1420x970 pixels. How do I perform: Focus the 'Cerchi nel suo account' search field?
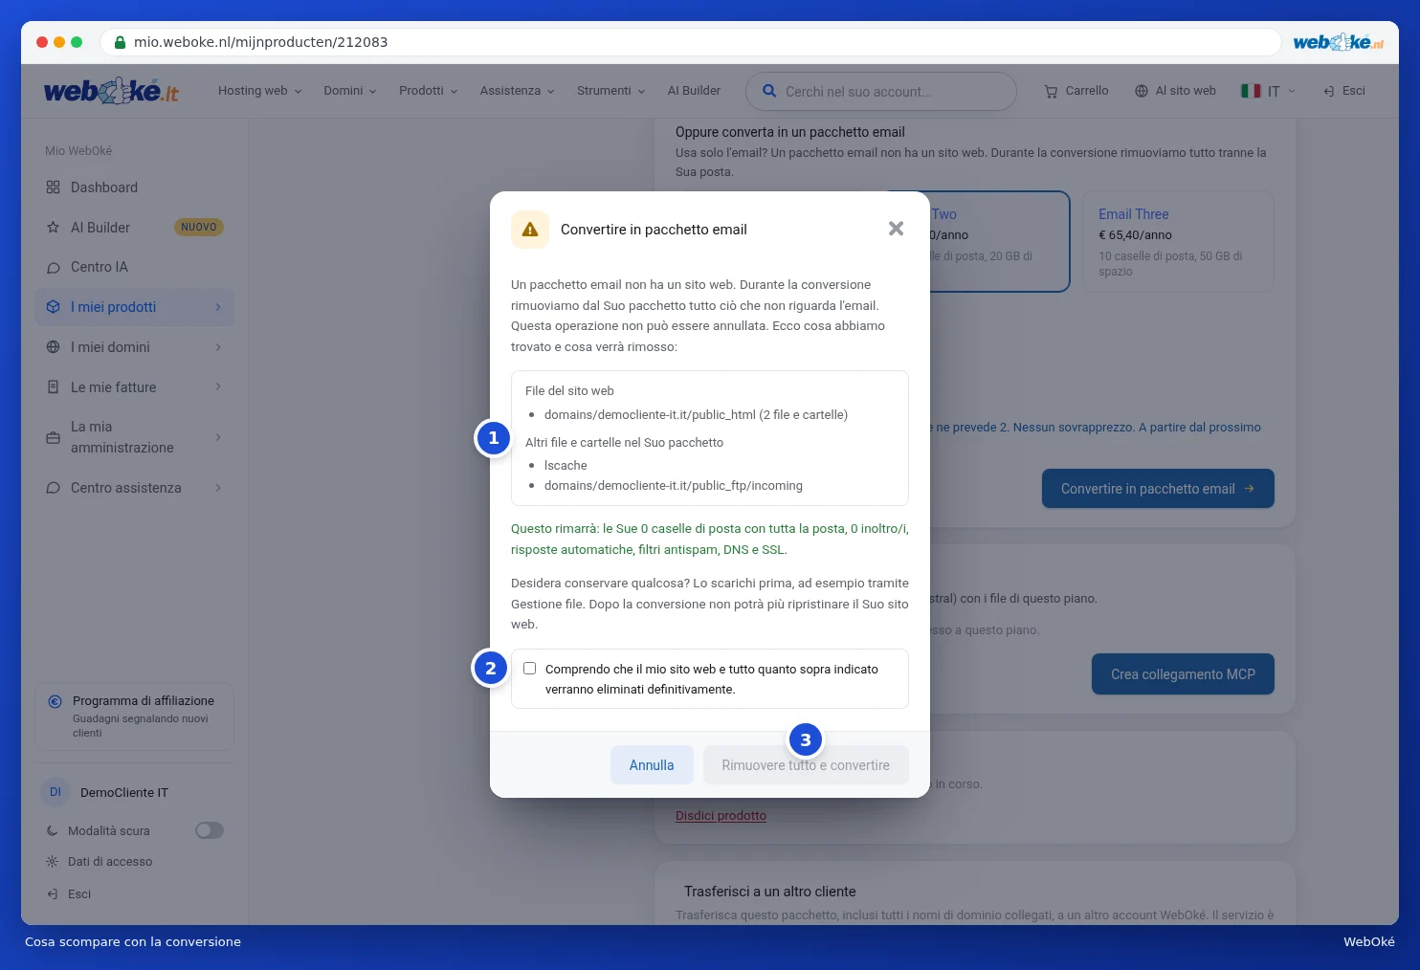881,92
